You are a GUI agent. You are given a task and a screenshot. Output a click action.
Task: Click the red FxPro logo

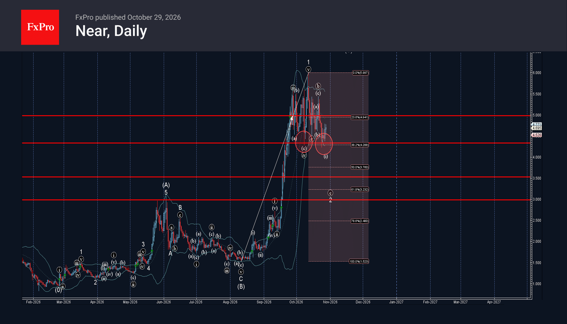click(40, 27)
